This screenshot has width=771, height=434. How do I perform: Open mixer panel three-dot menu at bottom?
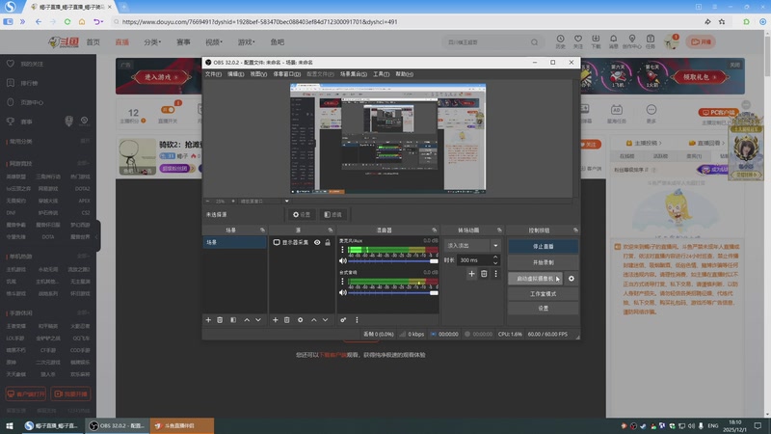(357, 320)
